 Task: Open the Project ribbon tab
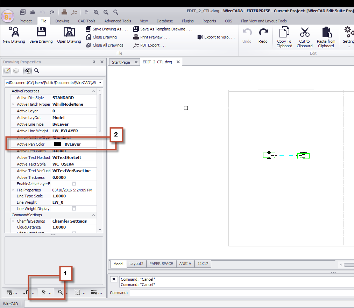[x=26, y=21]
